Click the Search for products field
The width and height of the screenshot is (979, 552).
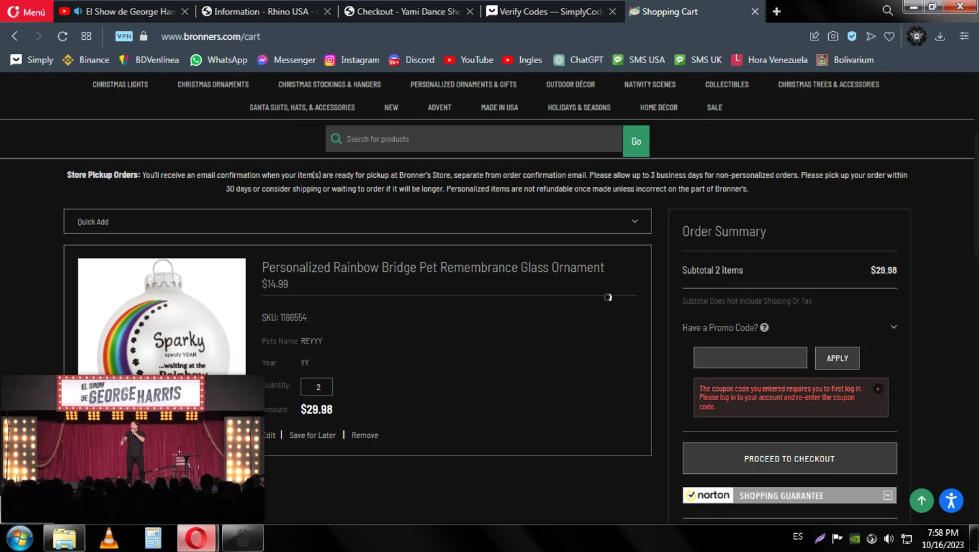point(474,139)
